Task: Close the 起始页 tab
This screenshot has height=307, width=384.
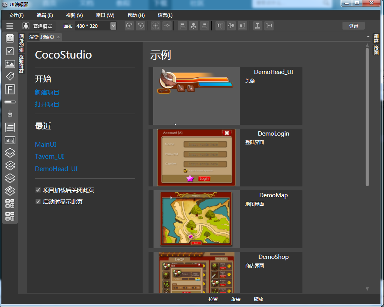Action: [58, 37]
